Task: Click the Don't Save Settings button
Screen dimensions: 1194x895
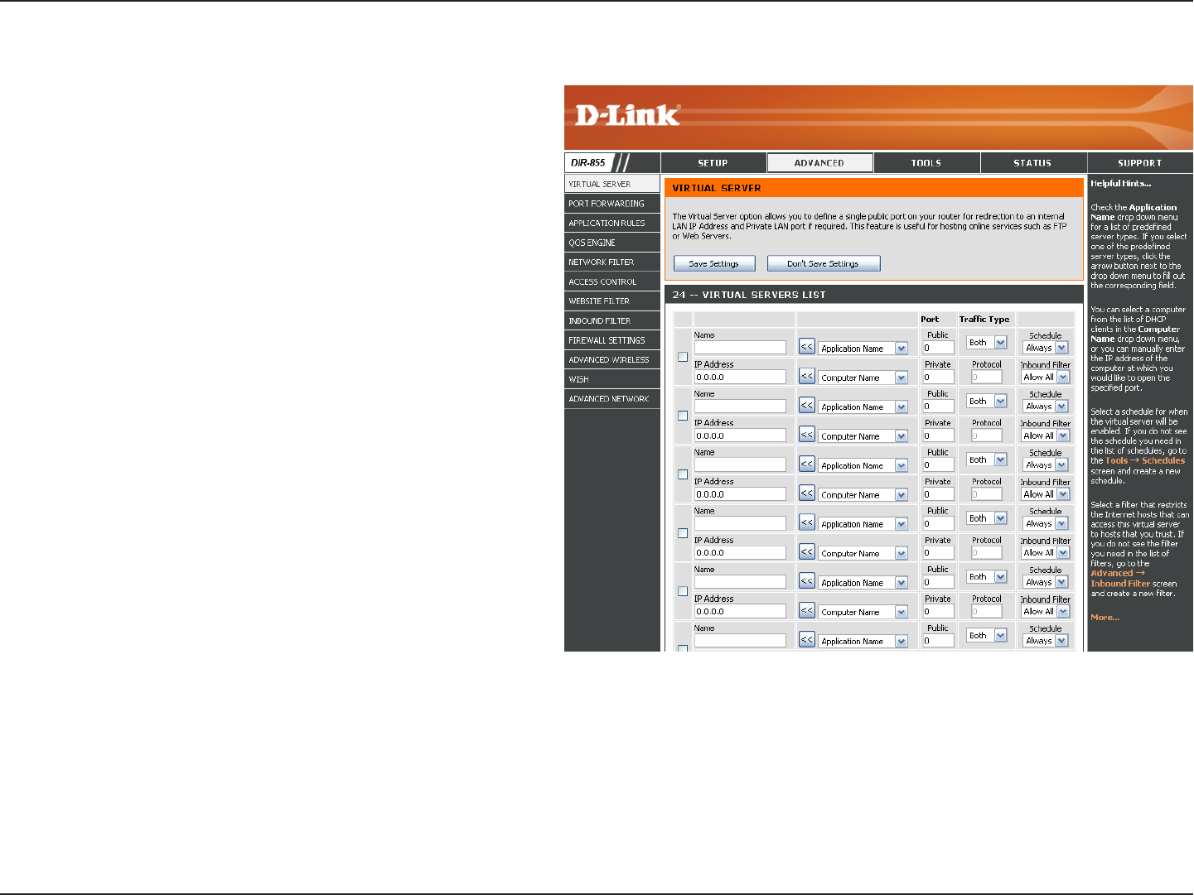Action: 823,263
